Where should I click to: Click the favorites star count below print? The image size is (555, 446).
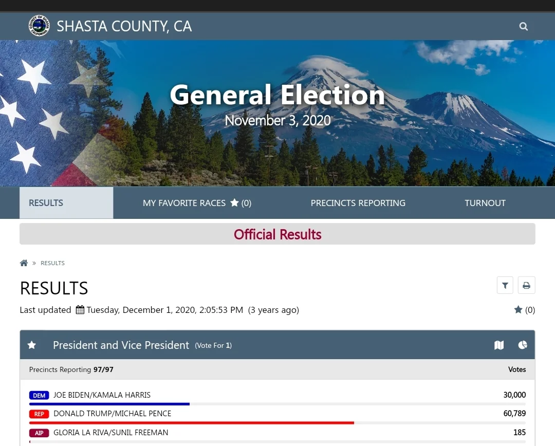[x=524, y=310]
